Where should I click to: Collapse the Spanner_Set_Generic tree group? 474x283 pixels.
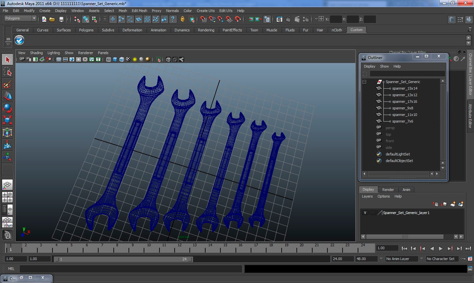coord(364,82)
